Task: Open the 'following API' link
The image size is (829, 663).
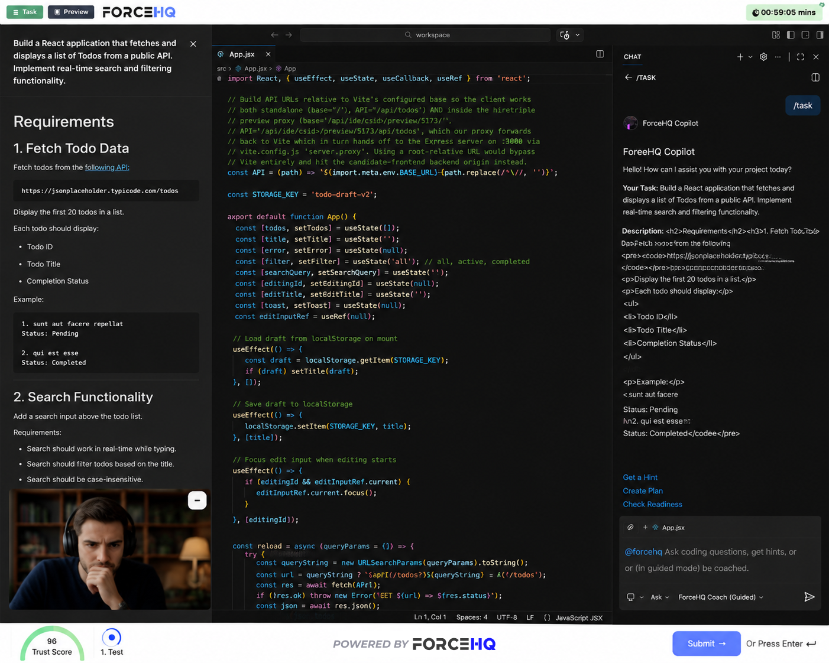Action: point(107,167)
